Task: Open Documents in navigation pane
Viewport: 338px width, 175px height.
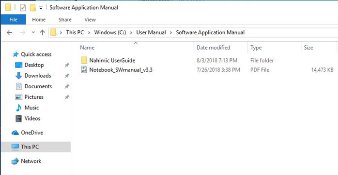Action: click(38, 86)
